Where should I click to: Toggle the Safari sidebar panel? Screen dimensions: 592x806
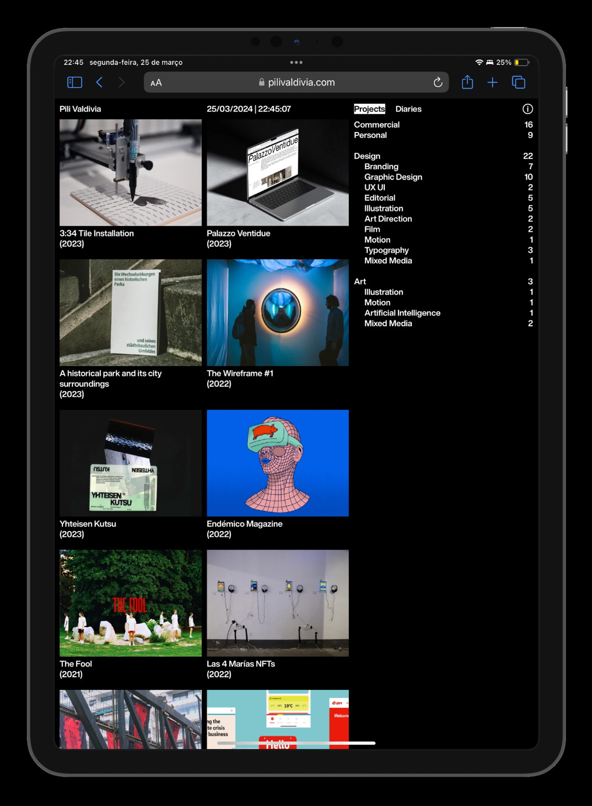click(x=75, y=82)
